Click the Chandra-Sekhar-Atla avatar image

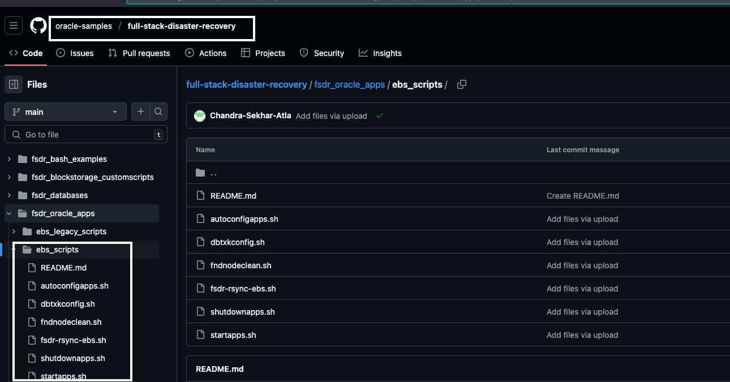click(200, 116)
